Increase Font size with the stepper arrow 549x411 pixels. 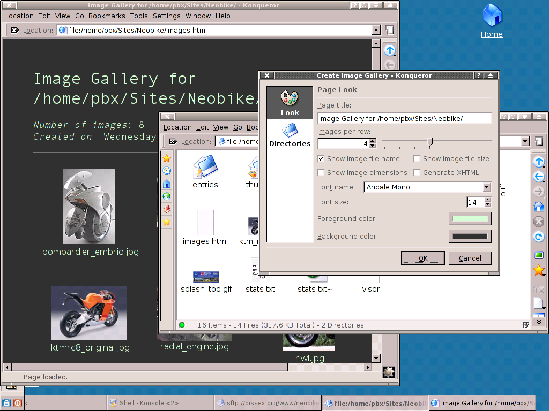487,200
